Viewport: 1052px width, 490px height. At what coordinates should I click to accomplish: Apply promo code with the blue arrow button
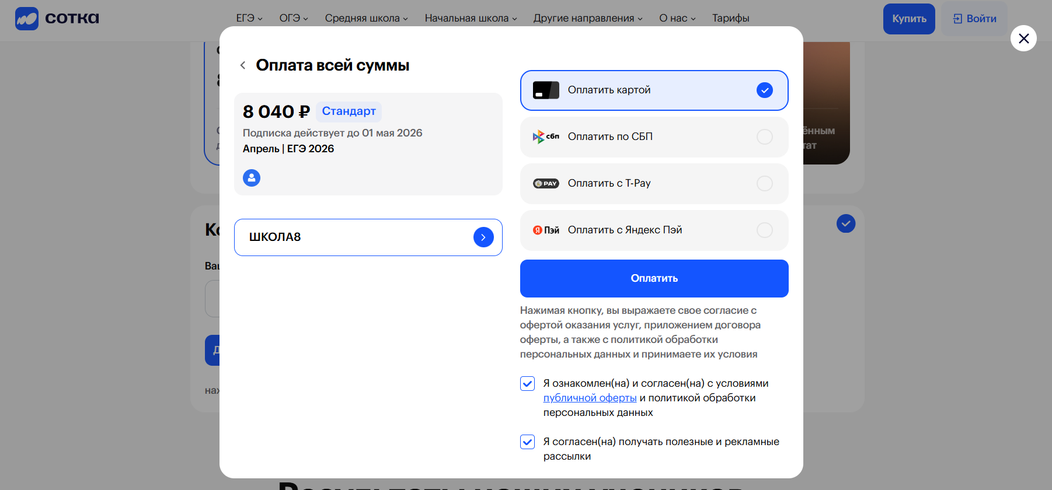pyautogui.click(x=483, y=237)
